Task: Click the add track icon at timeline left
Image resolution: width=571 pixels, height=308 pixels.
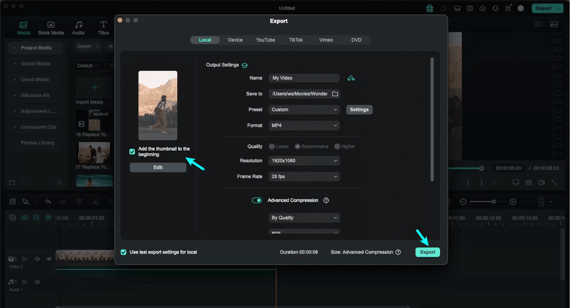Action: 12,217
